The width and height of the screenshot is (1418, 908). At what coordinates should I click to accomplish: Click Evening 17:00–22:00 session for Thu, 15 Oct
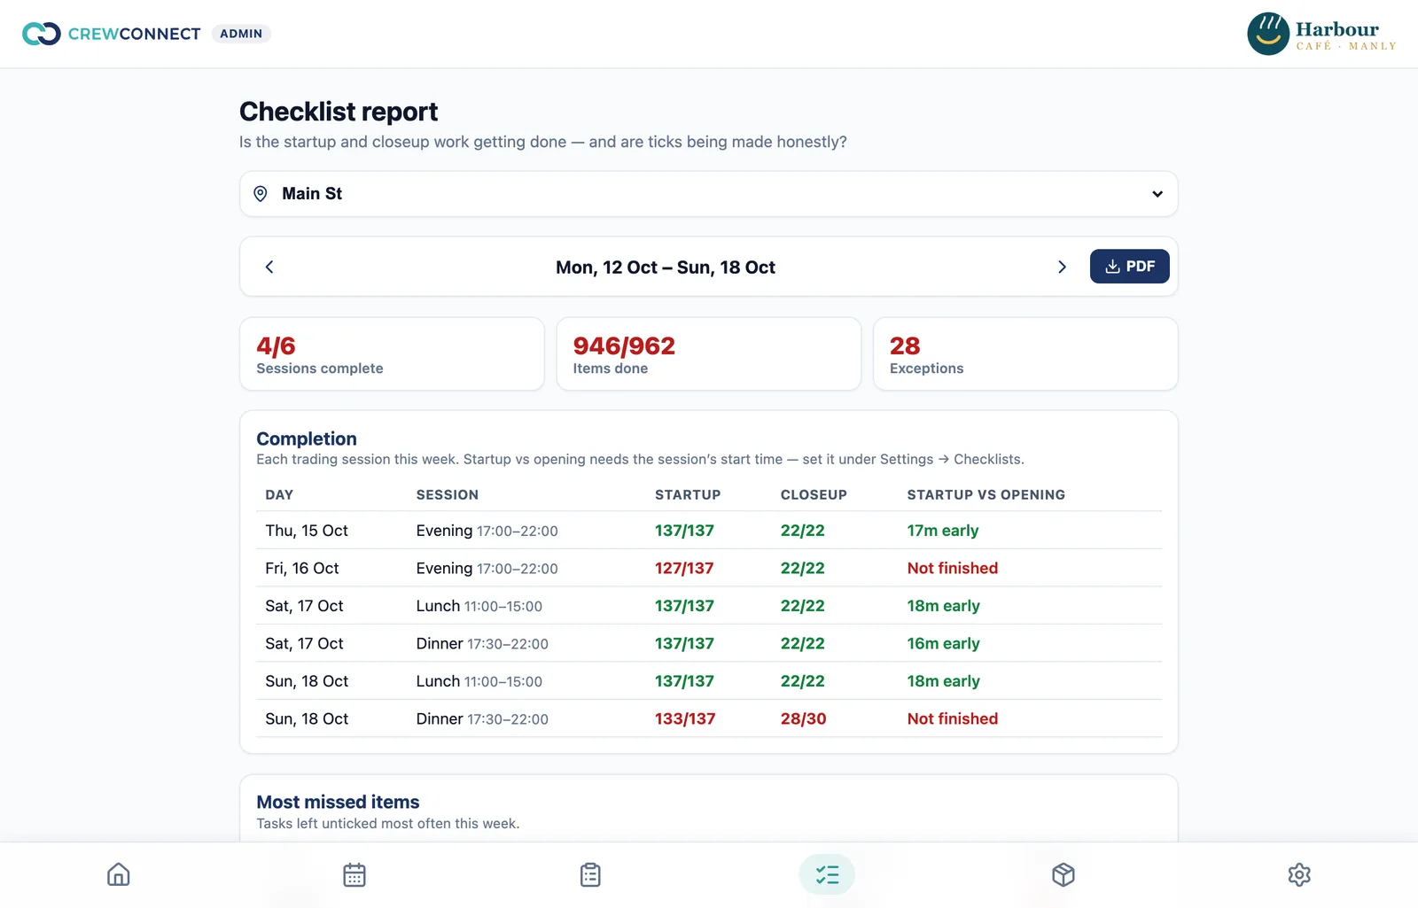487,531
